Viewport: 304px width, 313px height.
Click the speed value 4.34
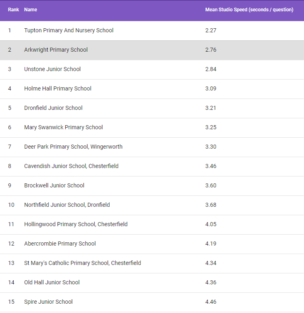[211, 263]
